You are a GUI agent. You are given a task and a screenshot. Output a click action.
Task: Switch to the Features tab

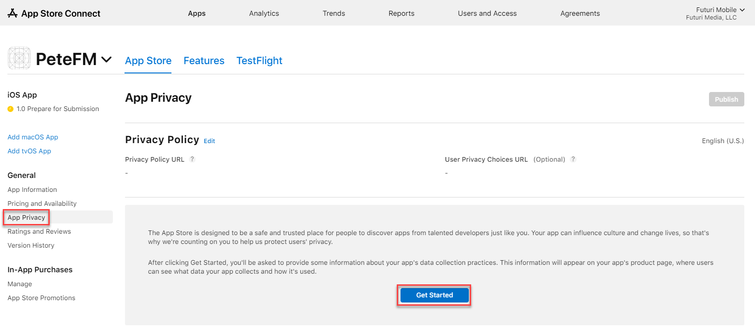[x=204, y=61]
